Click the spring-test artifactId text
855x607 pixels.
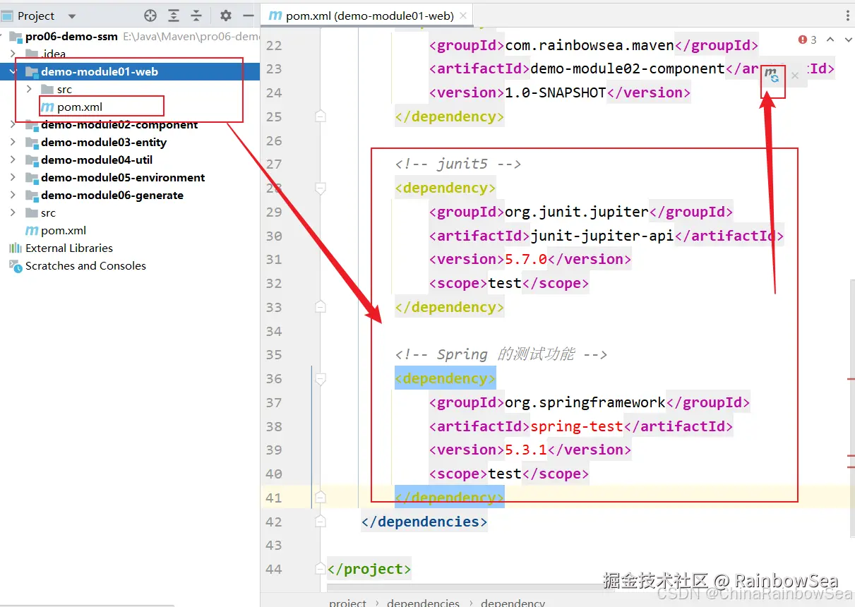point(577,426)
